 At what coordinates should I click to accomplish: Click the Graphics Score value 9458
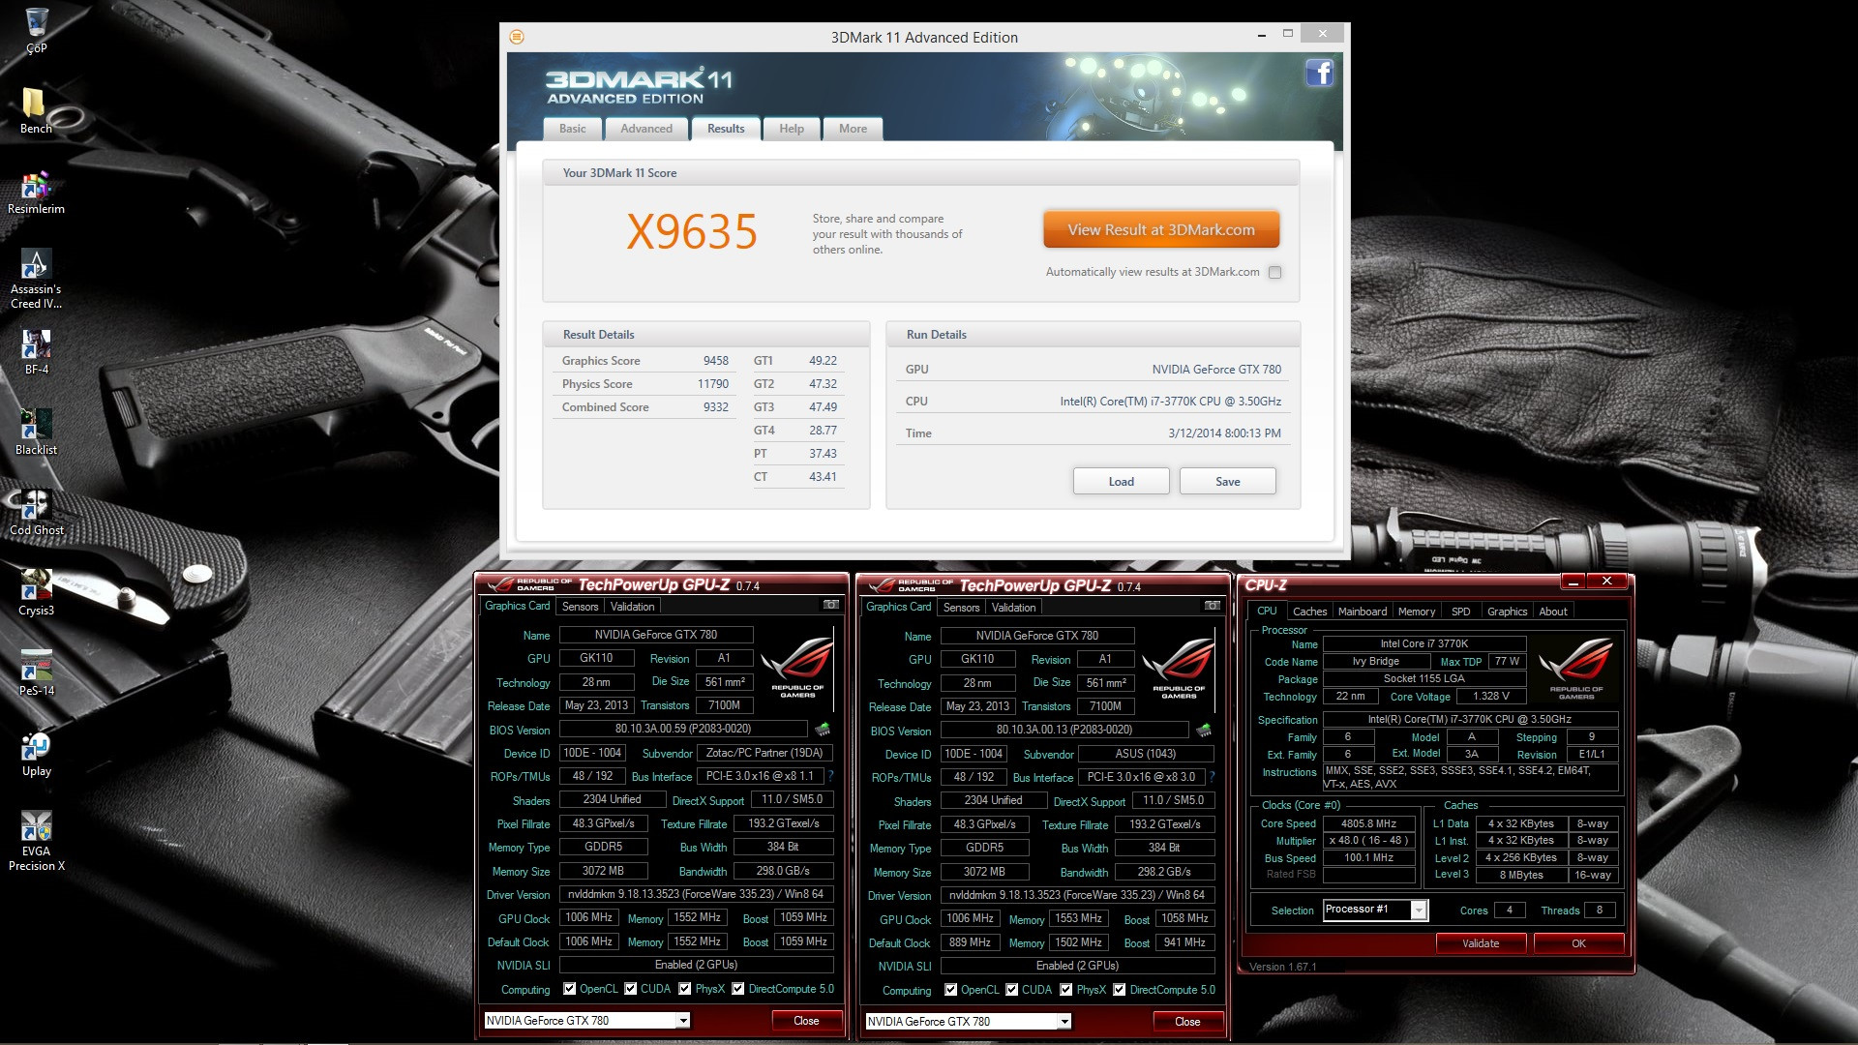pos(715,361)
